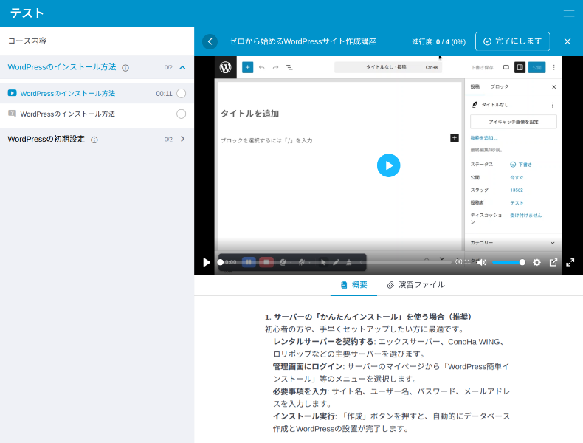Image resolution: width=583 pixels, height=443 pixels.
Task: Click the 完了にします button
Action: point(512,41)
